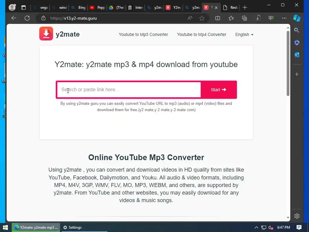The width and height of the screenshot is (309, 232).
Task: Switch to the Google Drive '(The' tab
Action: pyautogui.click(x=117, y=8)
